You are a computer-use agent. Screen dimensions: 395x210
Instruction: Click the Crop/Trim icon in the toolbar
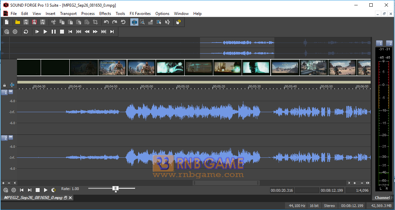click(95, 22)
